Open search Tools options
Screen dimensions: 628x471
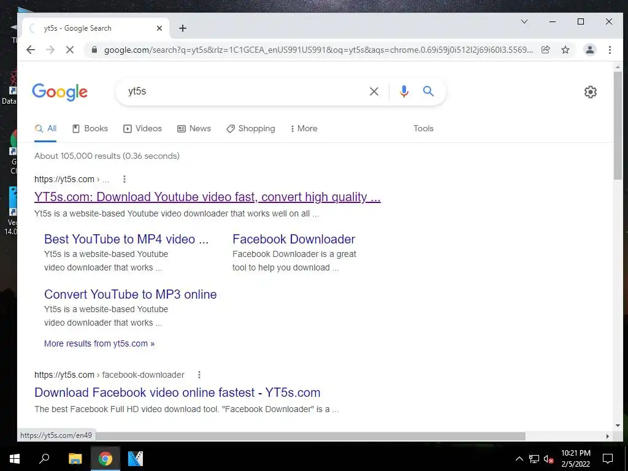(x=423, y=129)
